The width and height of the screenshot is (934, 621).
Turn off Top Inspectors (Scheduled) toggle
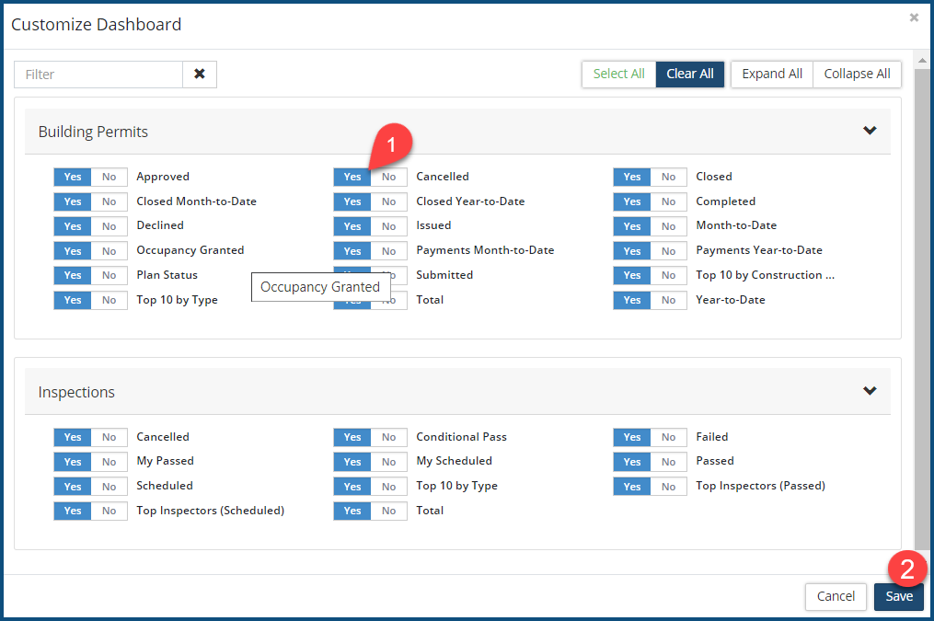tap(110, 512)
